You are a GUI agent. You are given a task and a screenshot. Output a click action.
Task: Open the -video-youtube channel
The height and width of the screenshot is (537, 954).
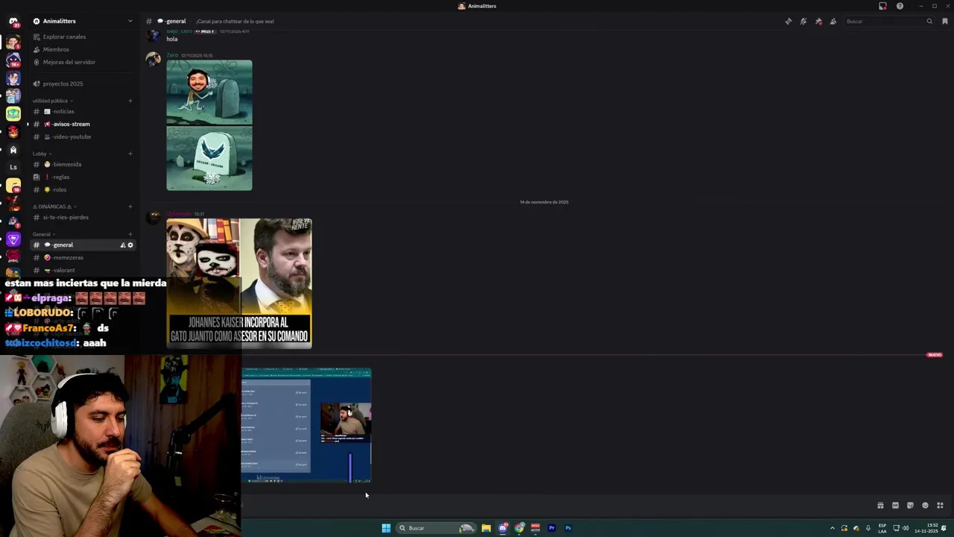pos(72,136)
